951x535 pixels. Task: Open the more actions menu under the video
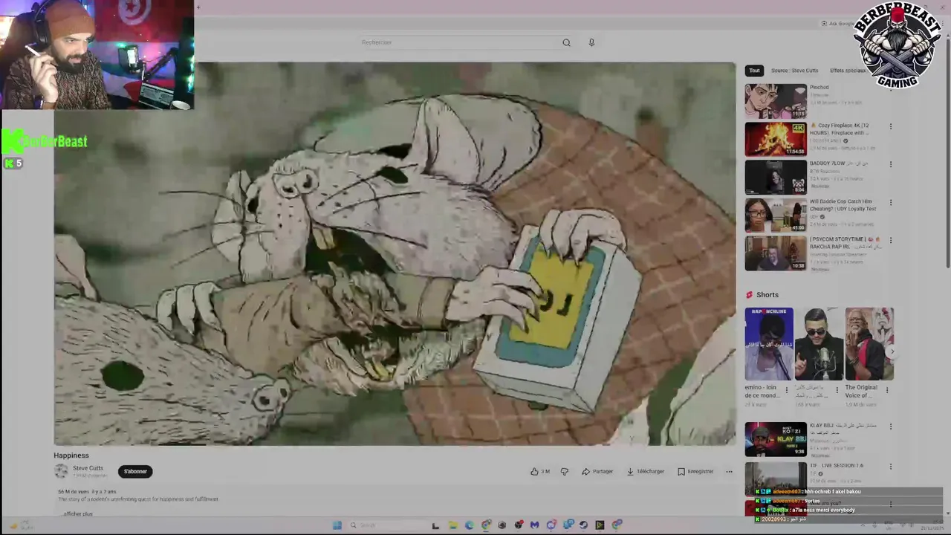[x=729, y=471]
